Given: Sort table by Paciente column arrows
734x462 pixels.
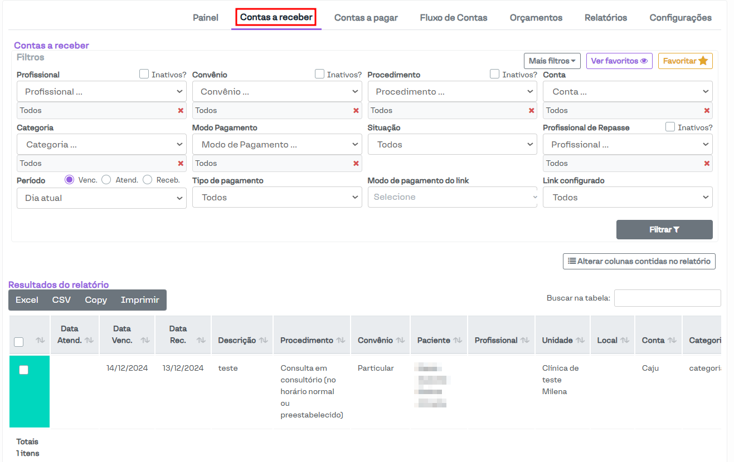Looking at the screenshot, I should [x=458, y=340].
